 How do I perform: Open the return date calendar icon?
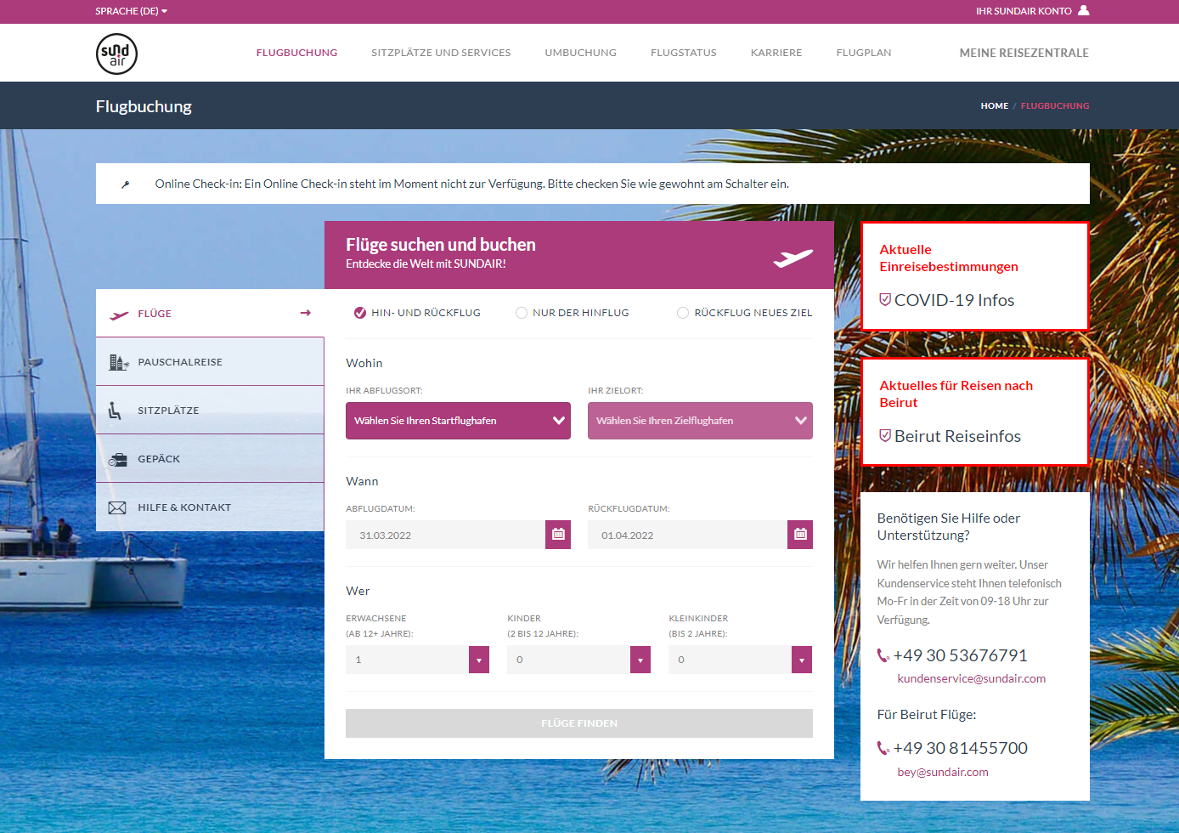(800, 535)
